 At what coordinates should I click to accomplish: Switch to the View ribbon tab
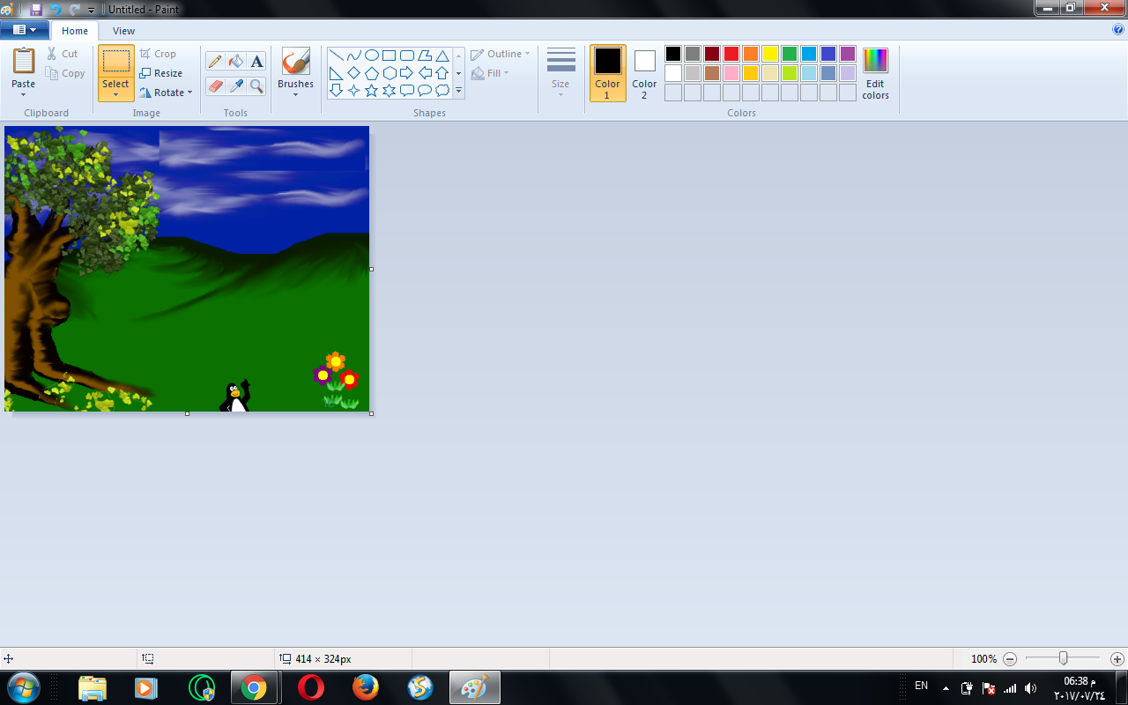pyautogui.click(x=123, y=31)
